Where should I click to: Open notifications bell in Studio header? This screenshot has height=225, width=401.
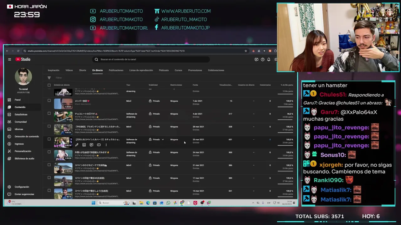point(268,59)
